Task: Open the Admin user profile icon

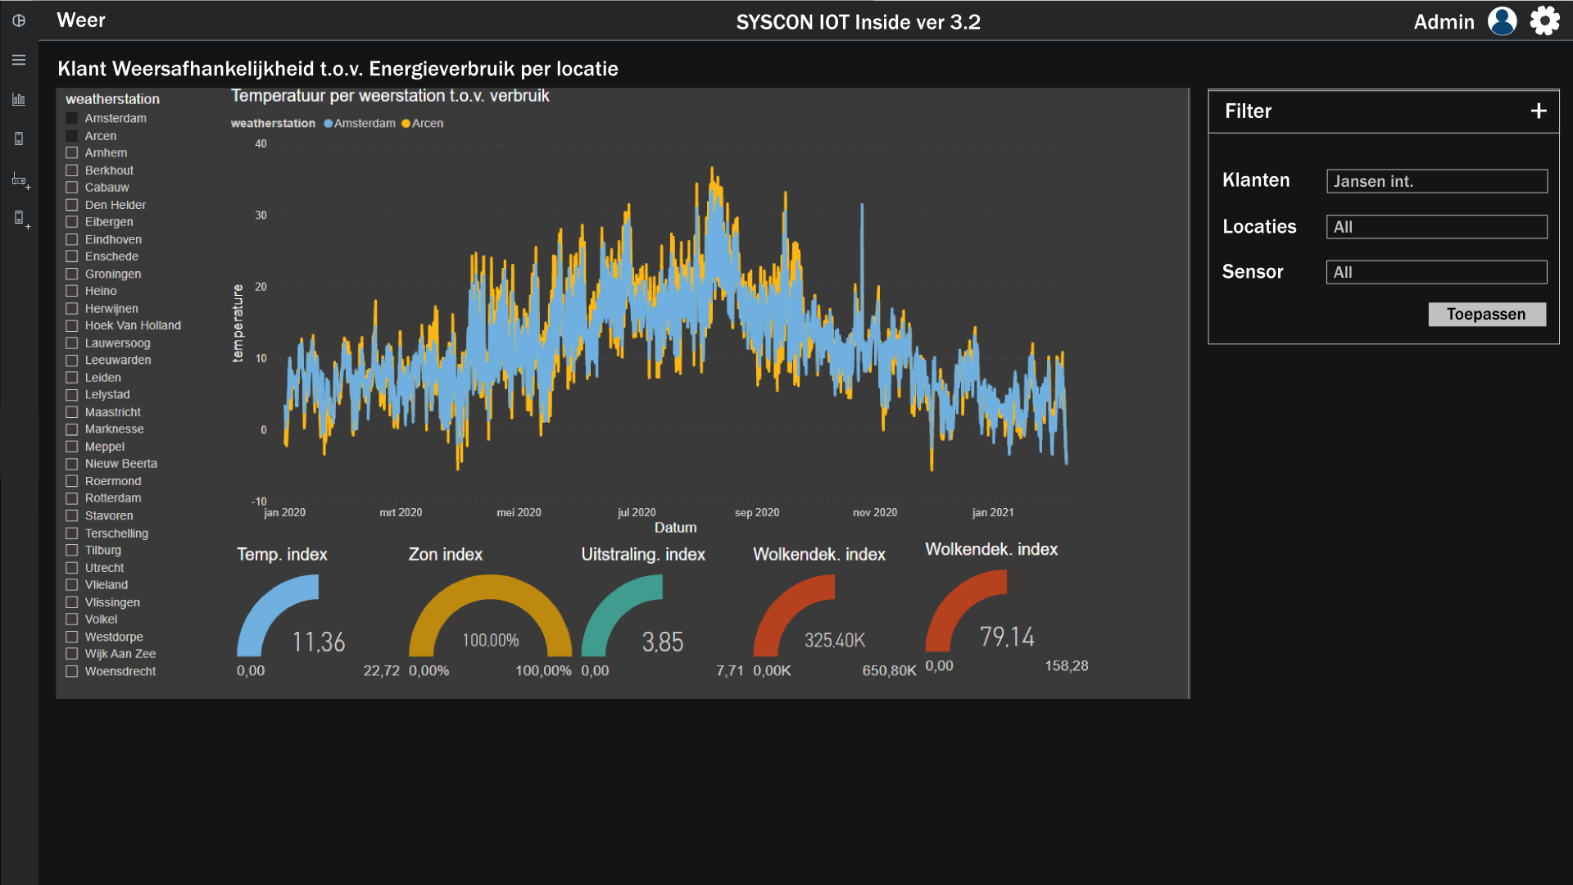Action: [x=1502, y=21]
